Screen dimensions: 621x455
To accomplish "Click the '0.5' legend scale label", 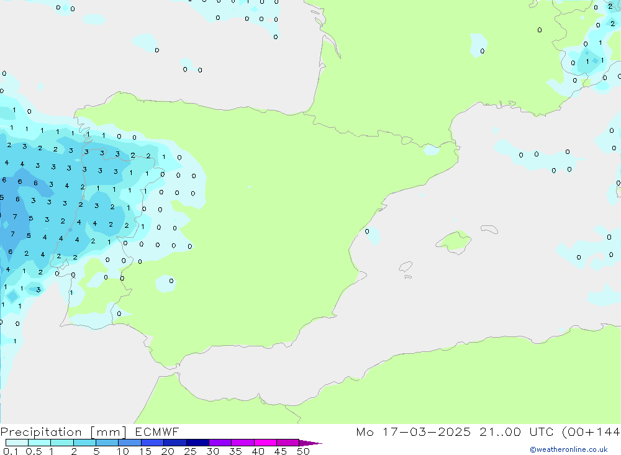I will pos(34,451).
